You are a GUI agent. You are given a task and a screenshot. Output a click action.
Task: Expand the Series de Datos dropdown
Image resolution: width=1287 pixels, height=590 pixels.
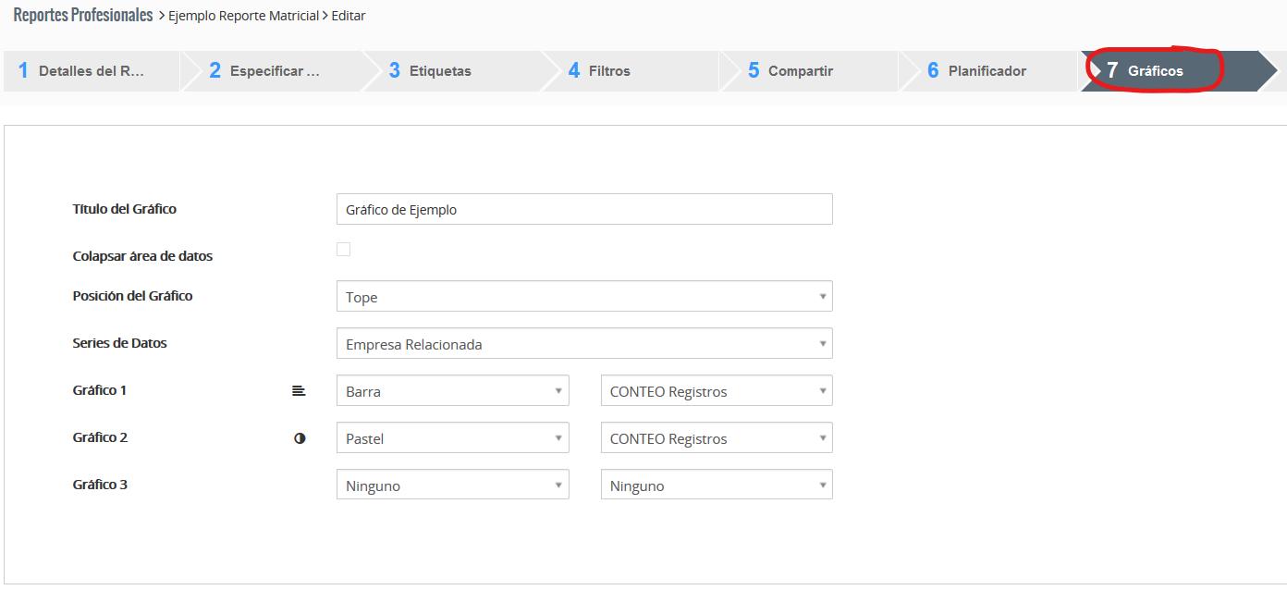583,344
